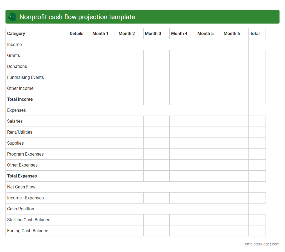Click the Grants row label
Screen dimensions: 285x252
[x=13, y=55]
